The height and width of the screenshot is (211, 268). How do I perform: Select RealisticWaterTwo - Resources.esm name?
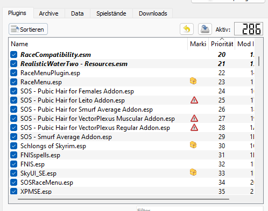[74, 64]
